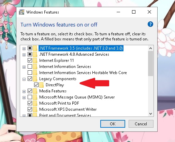Open the blue help question mark icon
The width and height of the screenshot is (175, 142).
pos(150,24)
